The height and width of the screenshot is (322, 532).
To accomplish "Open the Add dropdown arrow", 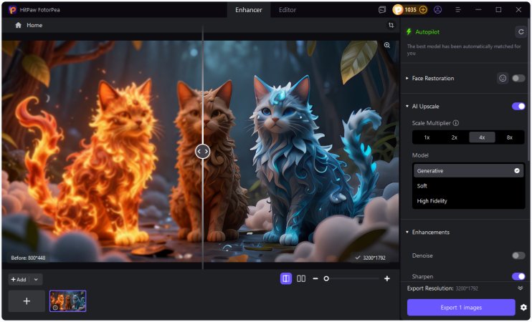I will point(36,279).
